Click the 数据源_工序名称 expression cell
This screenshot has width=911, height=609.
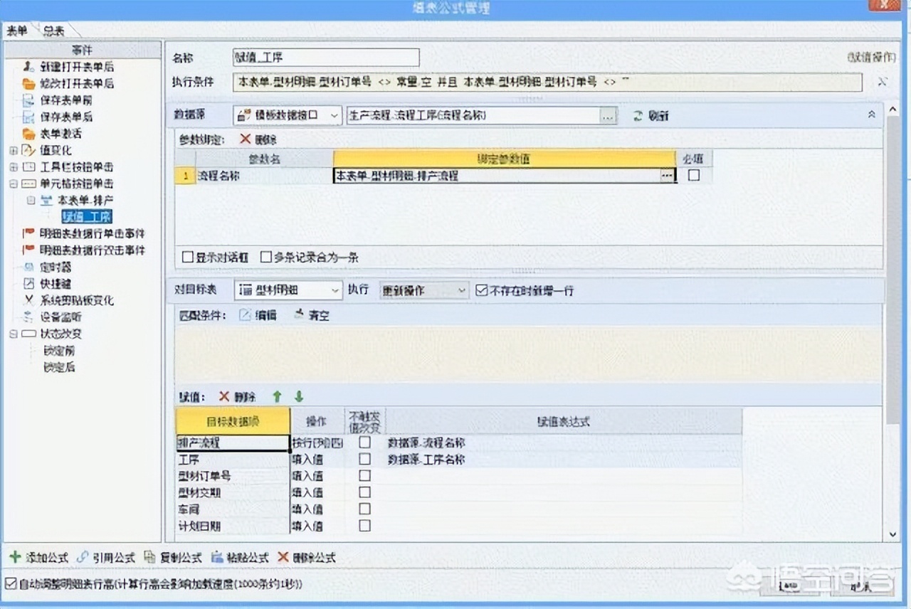point(563,460)
